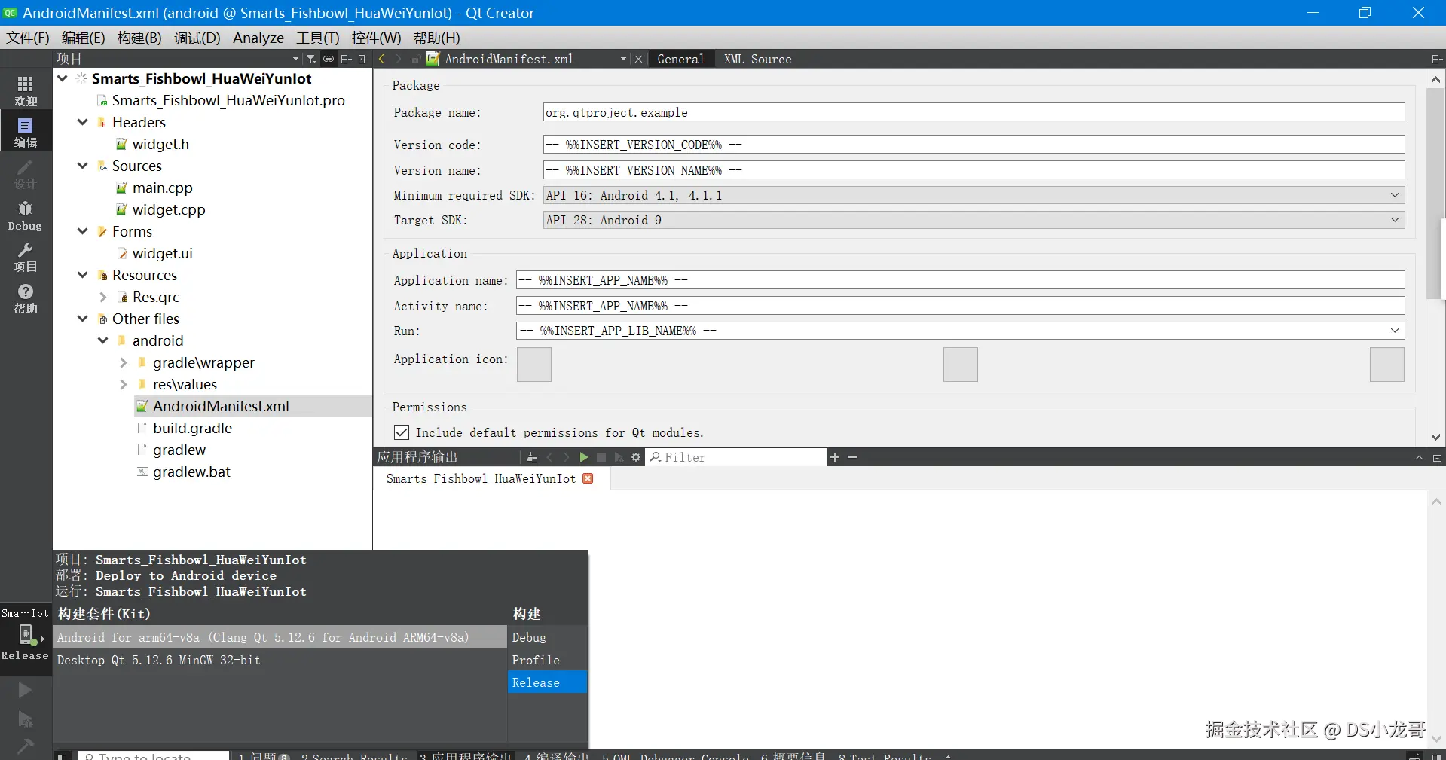Select the Desktop Qt 5.12.6 MinGW 32-bit kit
This screenshot has width=1446, height=760.
(x=280, y=660)
